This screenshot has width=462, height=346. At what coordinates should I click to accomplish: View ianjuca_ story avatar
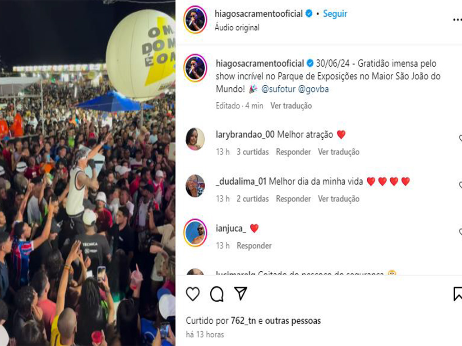195,233
